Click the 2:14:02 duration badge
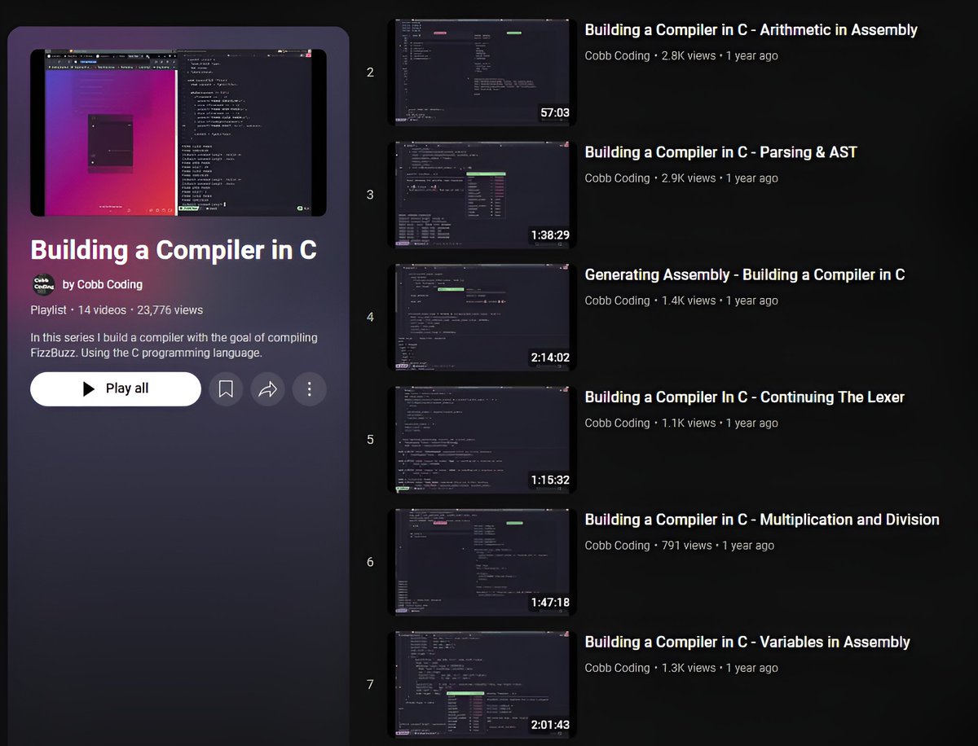 pyautogui.click(x=550, y=358)
